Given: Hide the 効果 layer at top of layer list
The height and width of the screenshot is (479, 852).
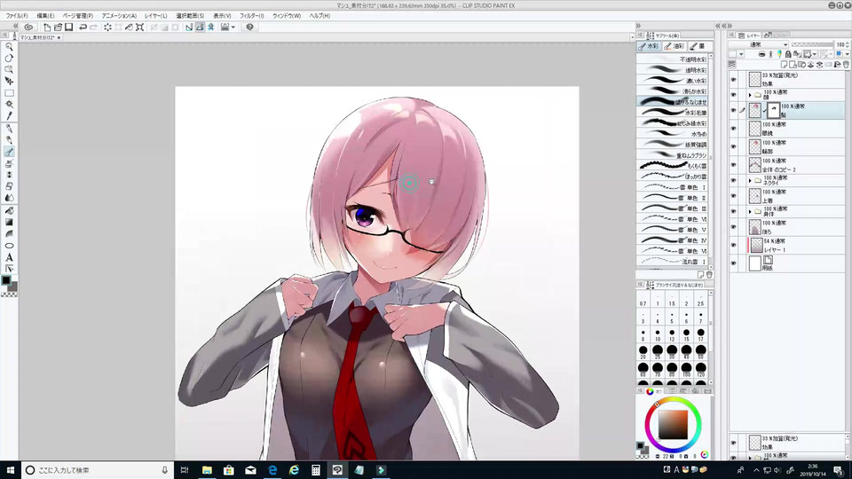Looking at the screenshot, I should 734,80.
